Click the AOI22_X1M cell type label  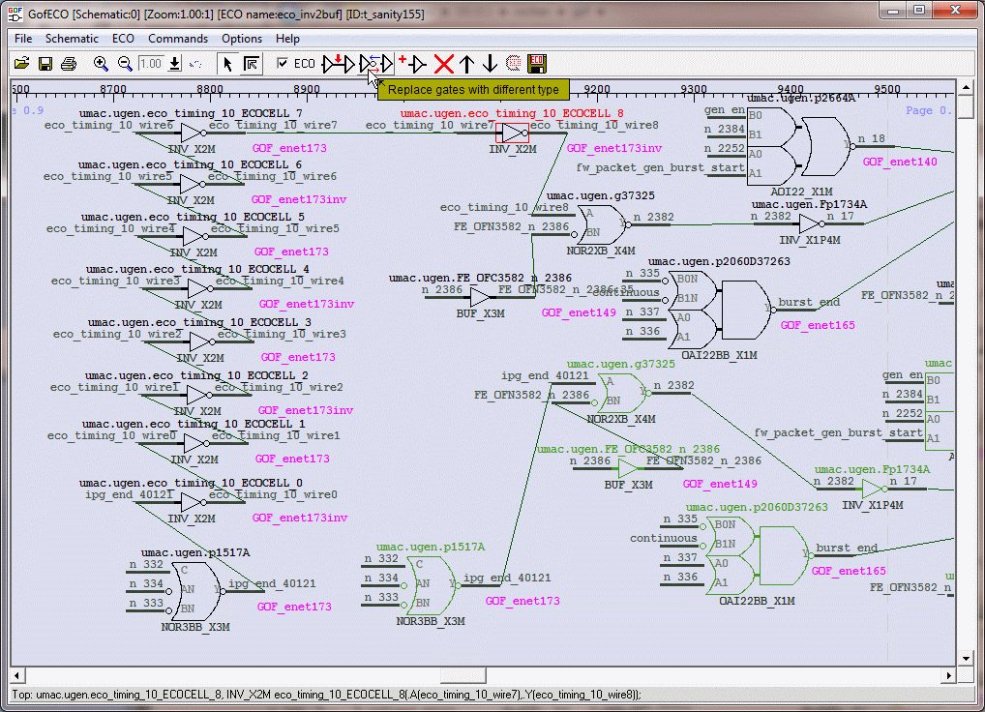[801, 192]
